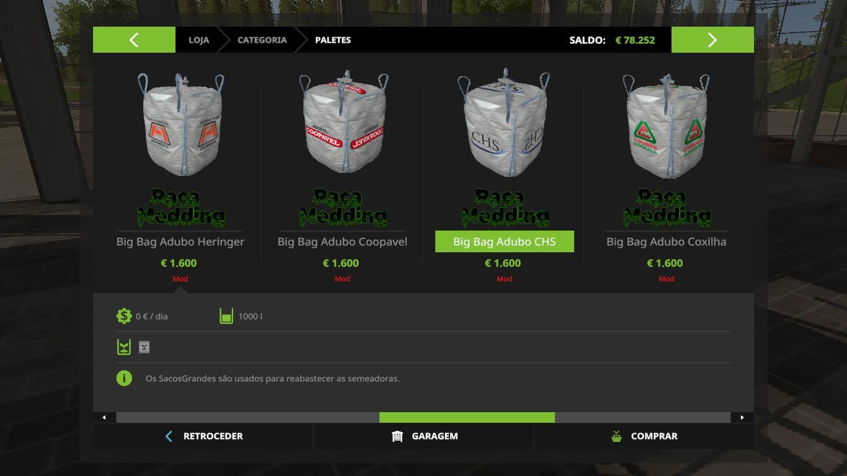Screen dimensions: 847x476
Task: Select Big Bag Adubo Heringer thumbnail
Action: [x=180, y=125]
